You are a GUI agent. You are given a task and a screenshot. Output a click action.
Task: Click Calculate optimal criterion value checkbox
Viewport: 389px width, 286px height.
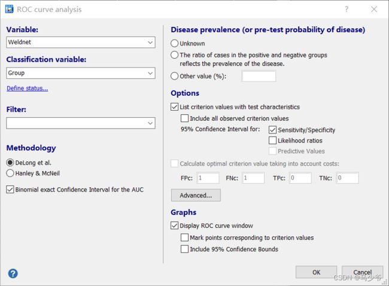174,163
